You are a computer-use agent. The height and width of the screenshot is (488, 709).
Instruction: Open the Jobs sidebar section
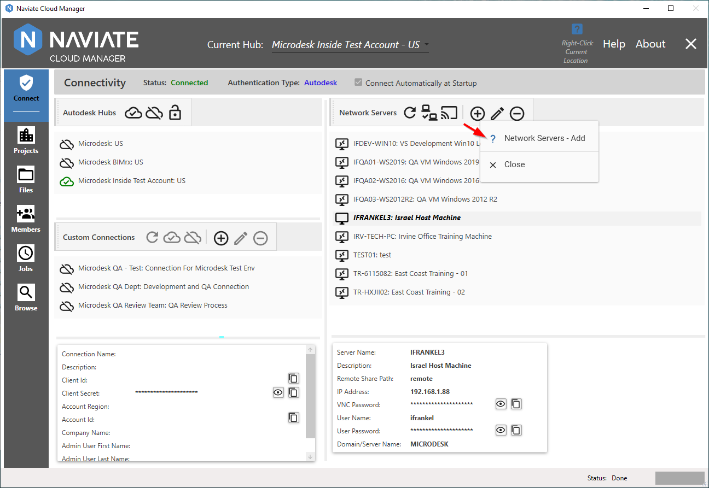point(26,258)
